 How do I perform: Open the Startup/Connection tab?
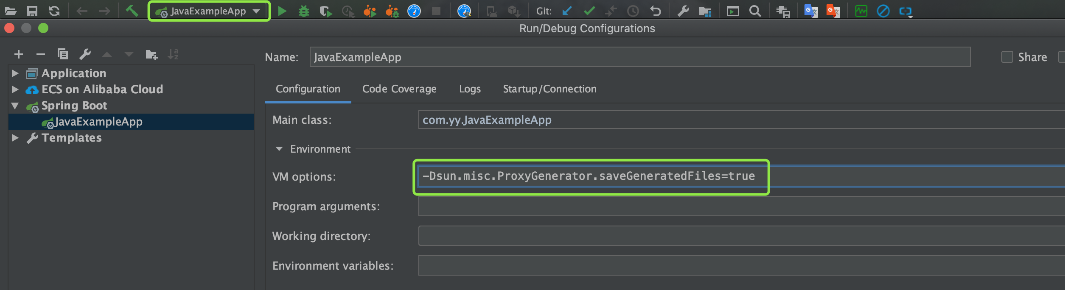point(550,89)
